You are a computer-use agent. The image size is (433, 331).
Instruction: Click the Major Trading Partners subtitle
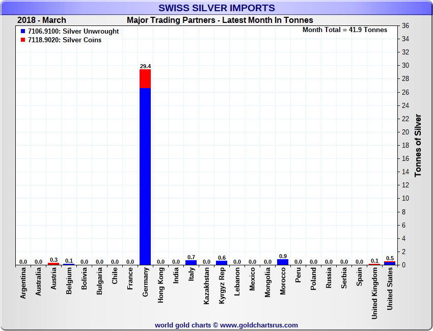pyautogui.click(x=220, y=20)
